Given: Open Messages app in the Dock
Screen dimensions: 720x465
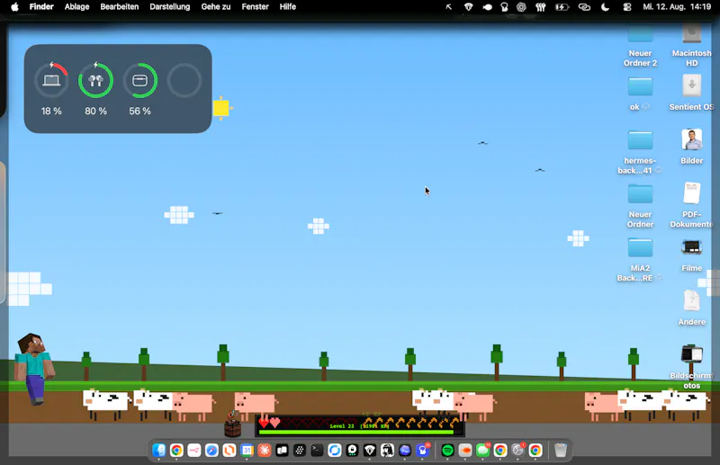Looking at the screenshot, I should pyautogui.click(x=482, y=451).
